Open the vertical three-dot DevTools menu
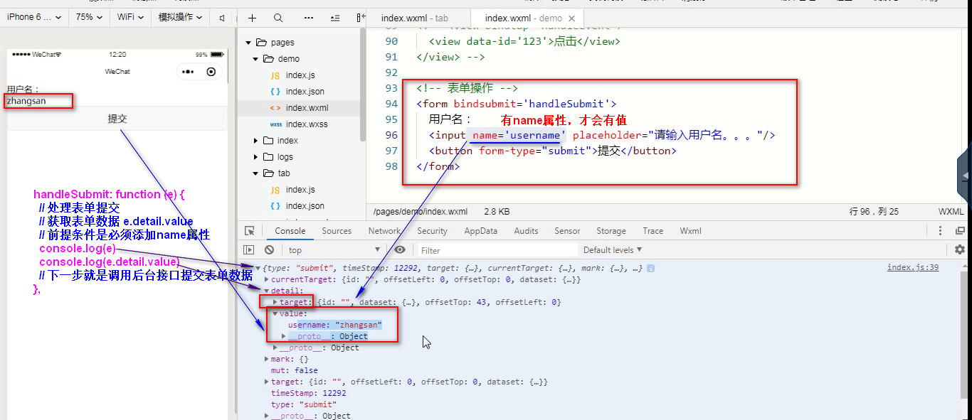This screenshot has width=972, height=420. (x=940, y=230)
